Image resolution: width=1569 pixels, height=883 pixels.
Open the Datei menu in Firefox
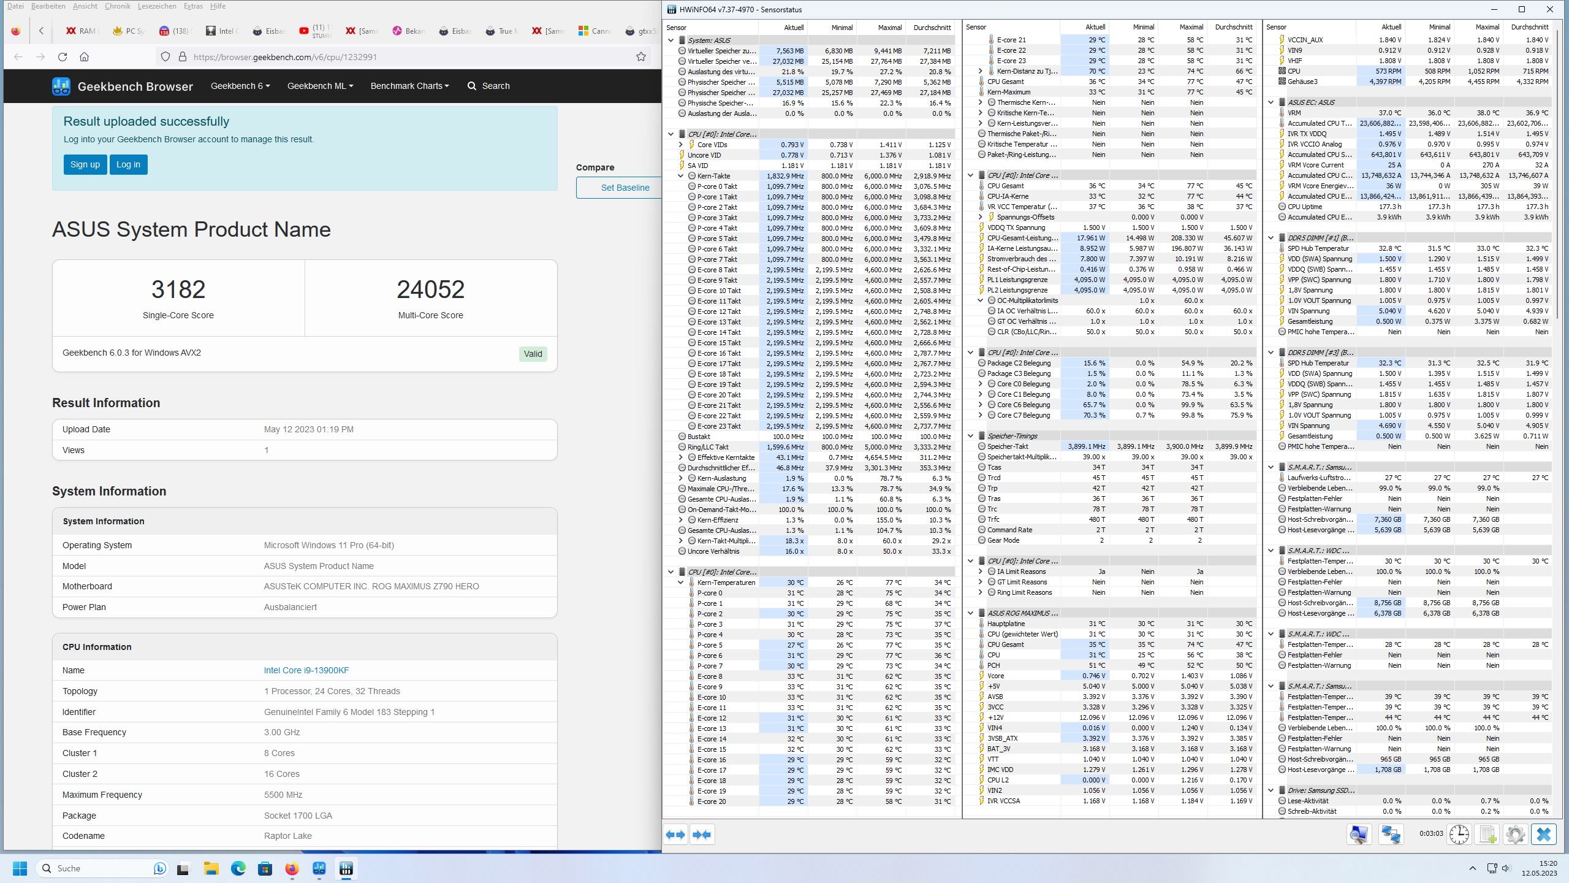tap(15, 6)
